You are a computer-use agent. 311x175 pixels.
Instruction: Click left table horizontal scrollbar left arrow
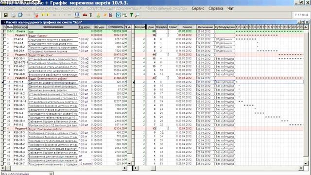[3, 168]
